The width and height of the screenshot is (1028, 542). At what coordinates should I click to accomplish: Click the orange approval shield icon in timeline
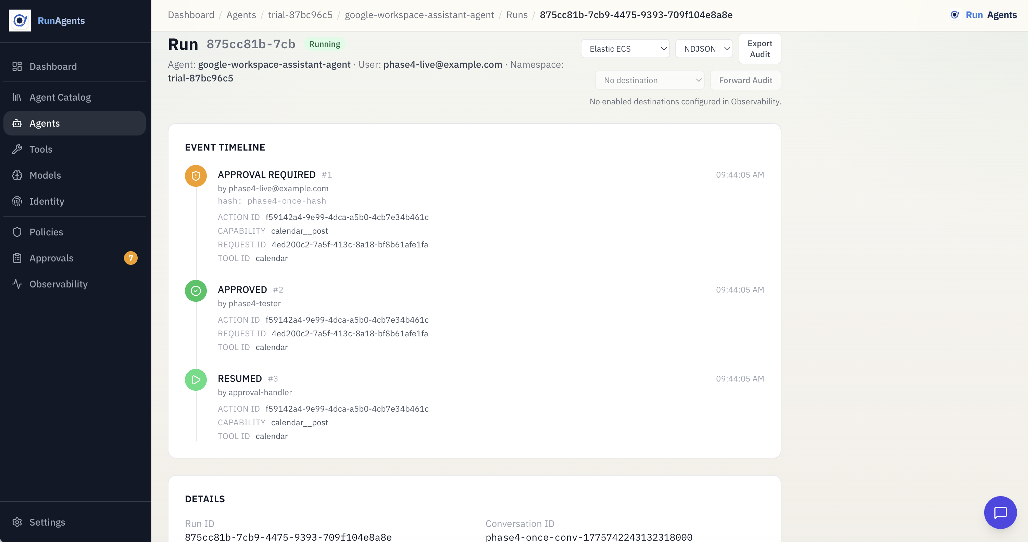196,176
